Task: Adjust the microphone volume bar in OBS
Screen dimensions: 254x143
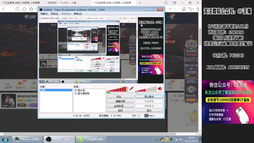Action: (x=117, y=89)
